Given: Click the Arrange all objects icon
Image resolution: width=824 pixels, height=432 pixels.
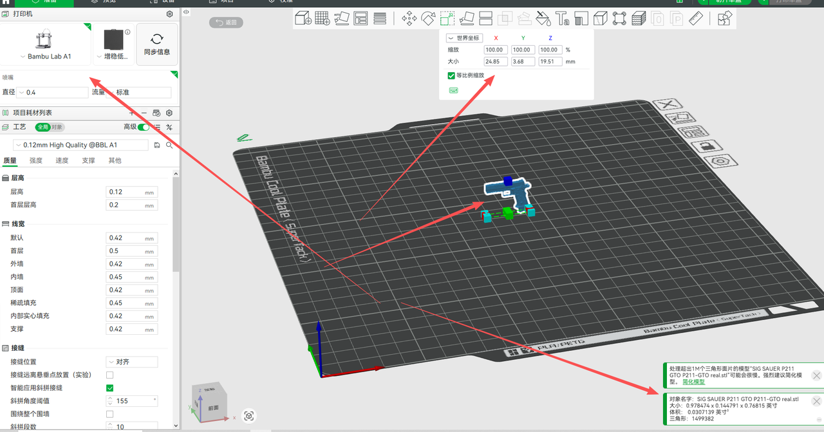Looking at the screenshot, I should [x=360, y=19].
